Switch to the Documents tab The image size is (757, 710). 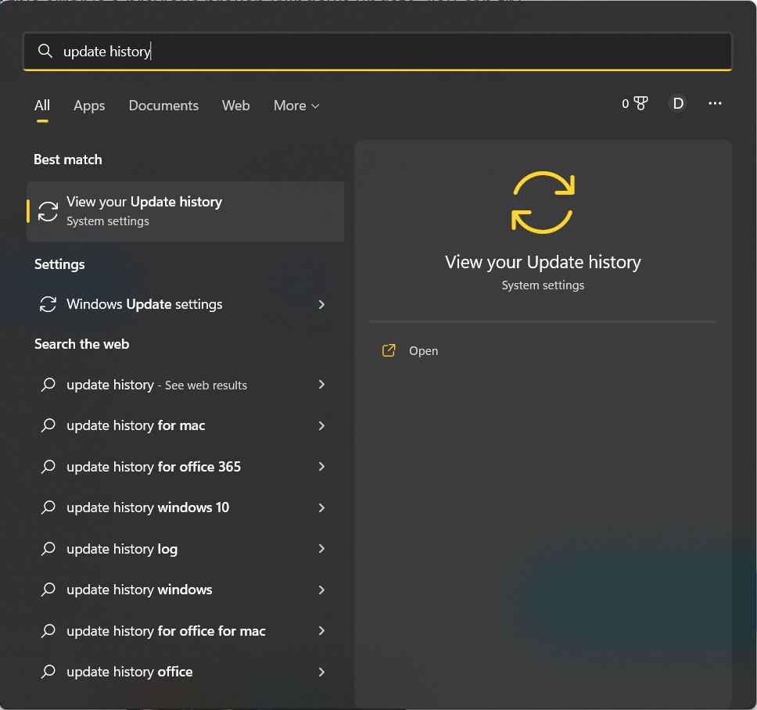pyautogui.click(x=163, y=106)
